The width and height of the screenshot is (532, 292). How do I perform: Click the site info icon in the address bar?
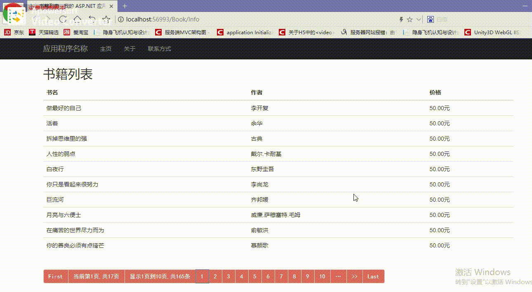coord(121,19)
